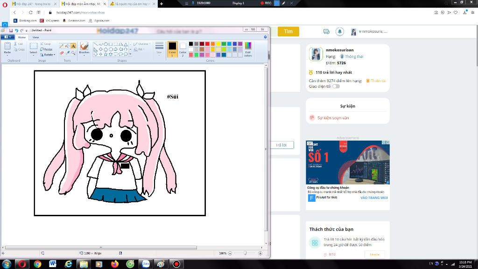478x269 pixels.
Task: Open Firefox from the taskbar
Action: point(115,264)
